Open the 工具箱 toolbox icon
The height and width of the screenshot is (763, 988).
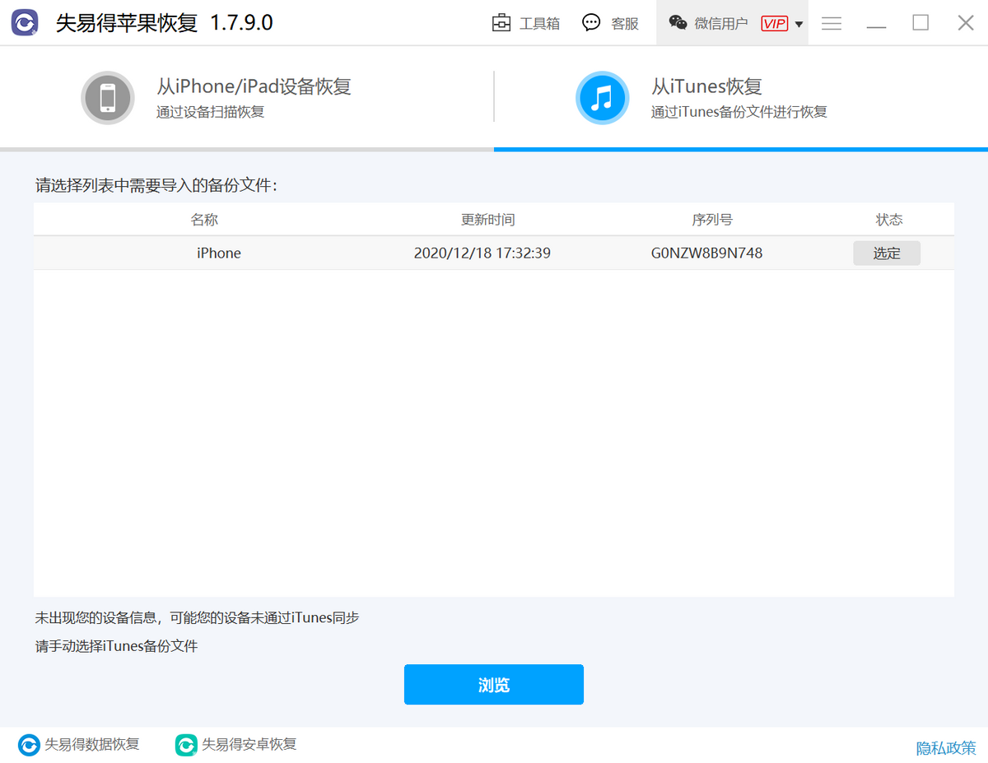tap(501, 23)
